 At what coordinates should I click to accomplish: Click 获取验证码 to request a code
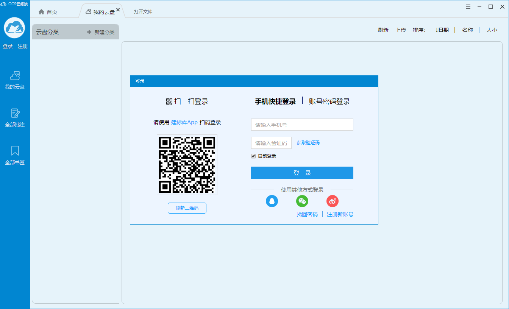pyautogui.click(x=308, y=143)
